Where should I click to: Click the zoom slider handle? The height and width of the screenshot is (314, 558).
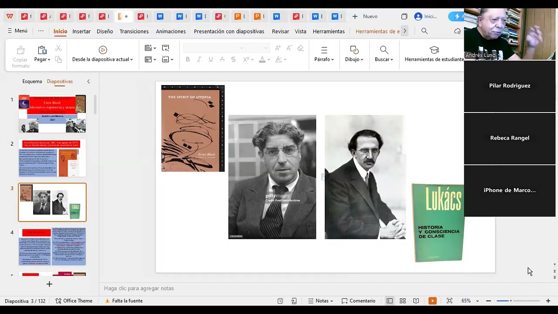[510, 301]
